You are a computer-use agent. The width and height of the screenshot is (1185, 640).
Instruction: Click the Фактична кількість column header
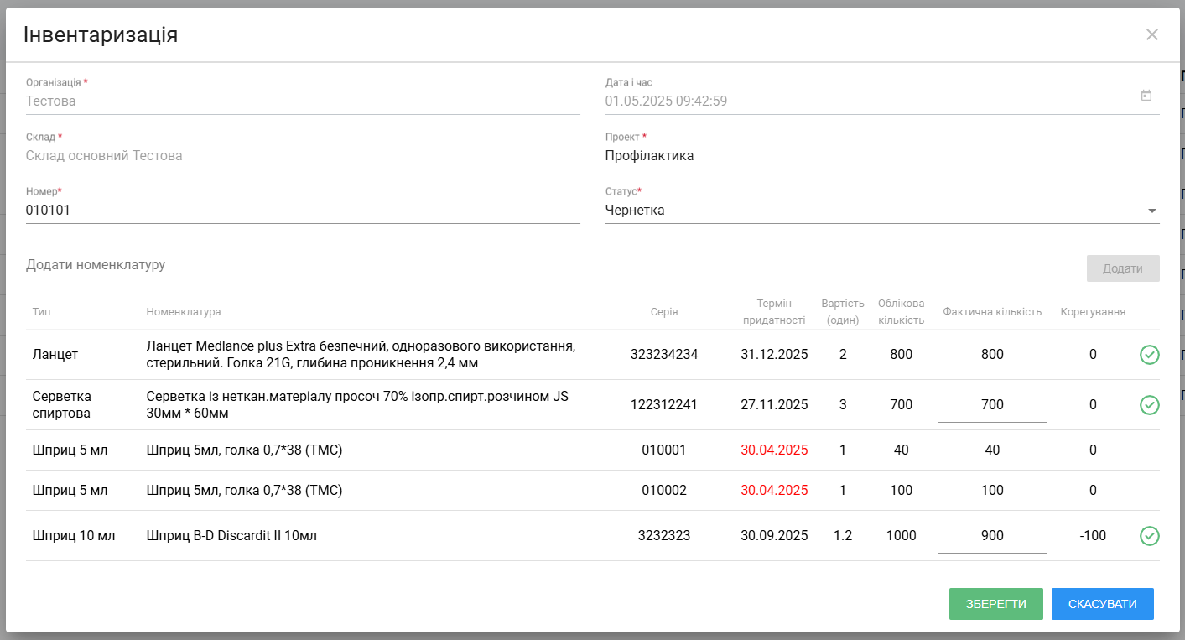pyautogui.click(x=992, y=312)
